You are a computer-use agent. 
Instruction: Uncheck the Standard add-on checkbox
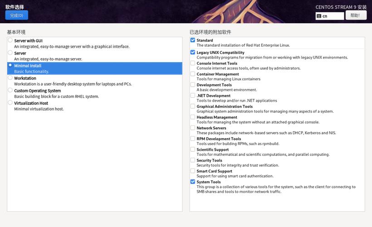pyautogui.click(x=193, y=40)
